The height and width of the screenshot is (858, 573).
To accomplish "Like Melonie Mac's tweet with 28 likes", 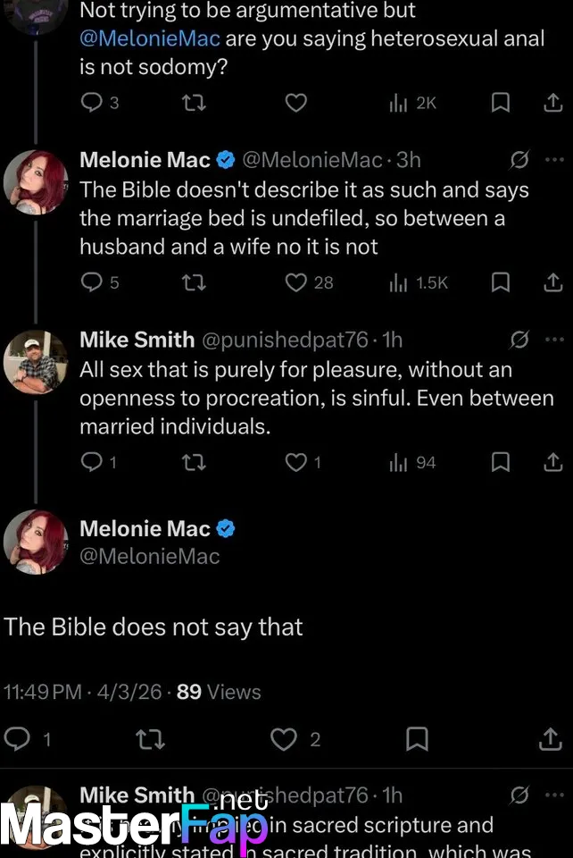I will (x=296, y=282).
